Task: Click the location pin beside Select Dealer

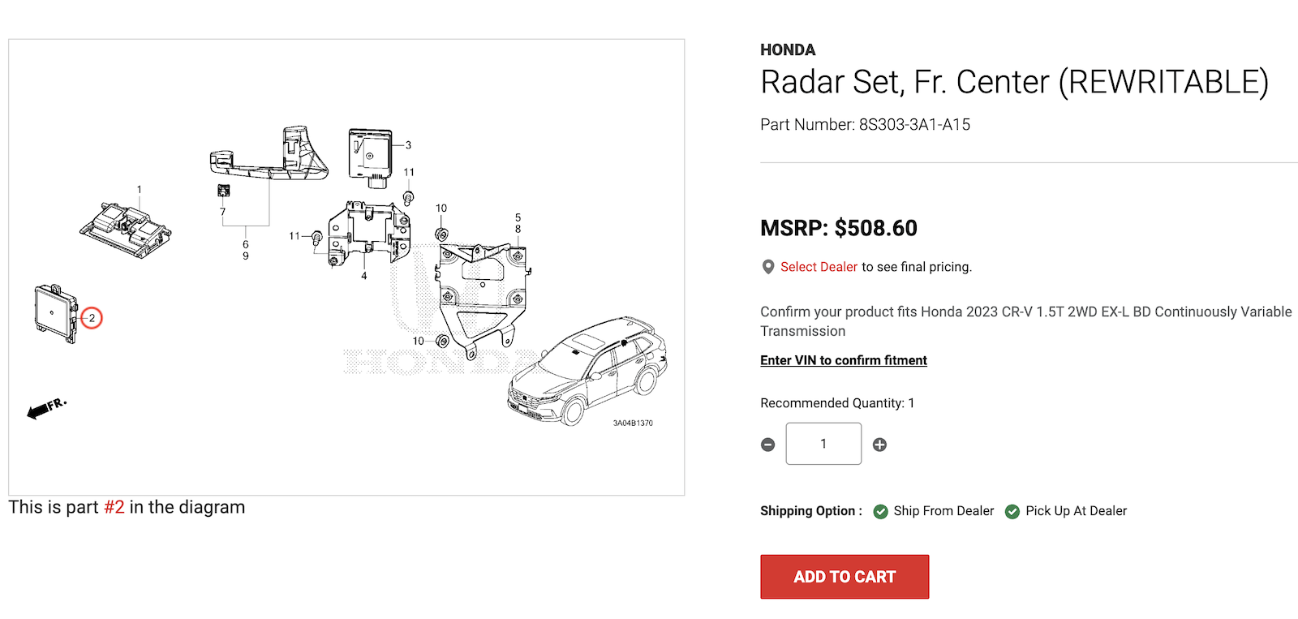Action: [x=768, y=267]
